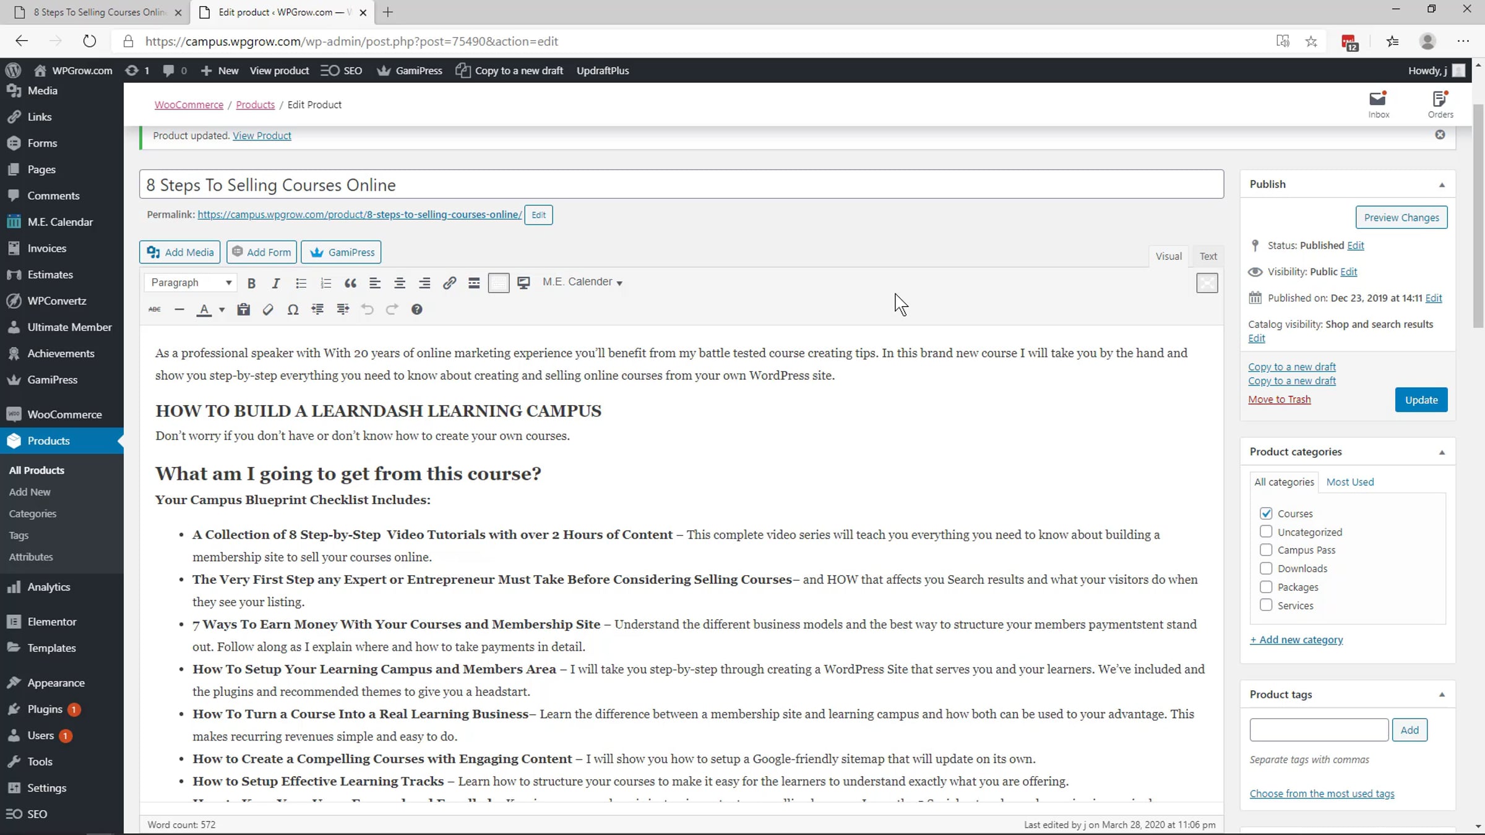Enable the Downloads category checkbox
Viewport: 1485px width, 835px height.
coord(1266,568)
